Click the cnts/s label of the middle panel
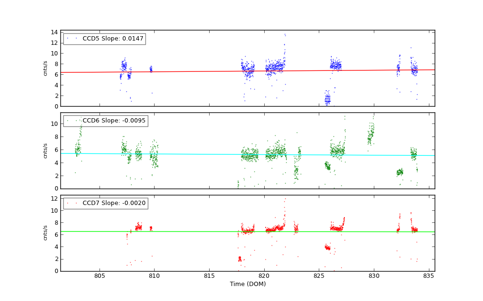The width and height of the screenshot is (483, 301). click(46, 150)
